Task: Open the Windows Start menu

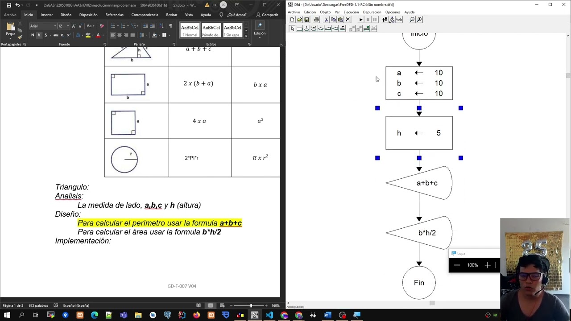Action: (x=7, y=315)
